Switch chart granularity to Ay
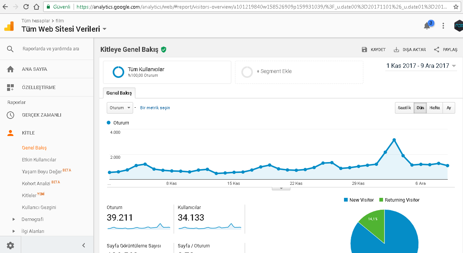The image size is (463, 253). 449,108
